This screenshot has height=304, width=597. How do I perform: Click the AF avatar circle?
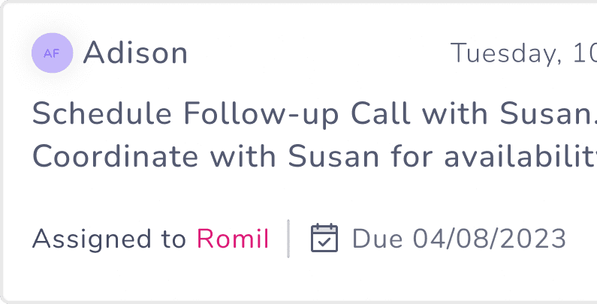[x=52, y=53]
